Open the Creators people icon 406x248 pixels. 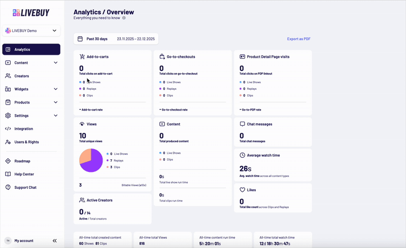click(8, 76)
